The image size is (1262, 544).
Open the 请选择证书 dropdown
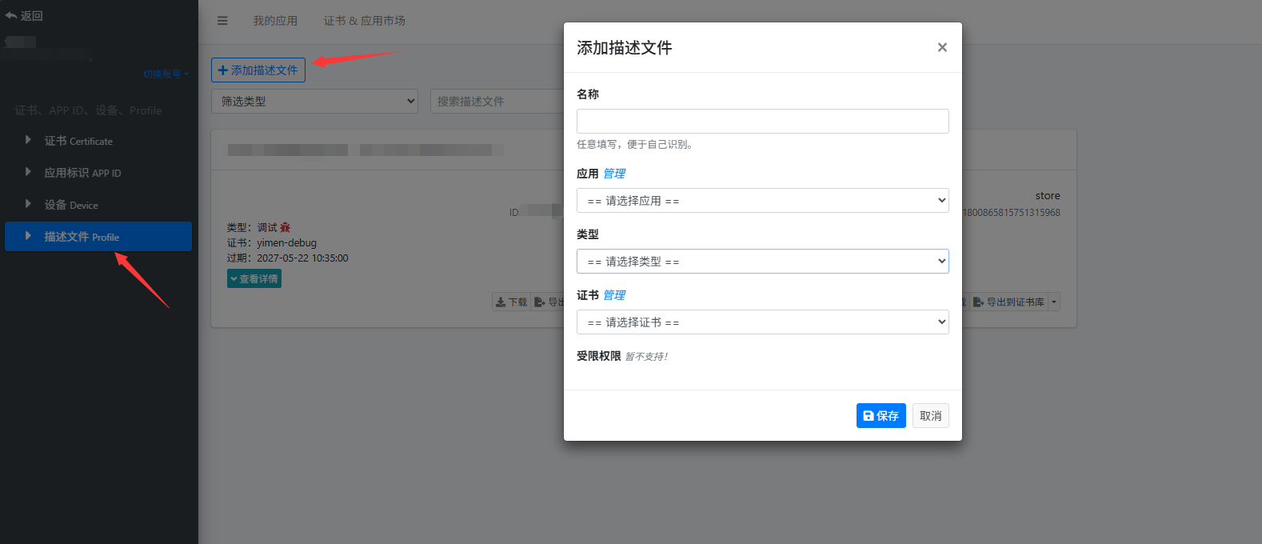pyautogui.click(x=762, y=322)
